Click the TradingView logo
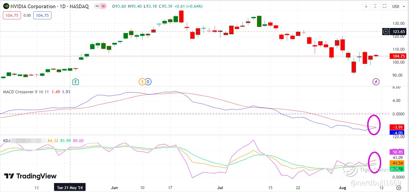 (x=30, y=176)
